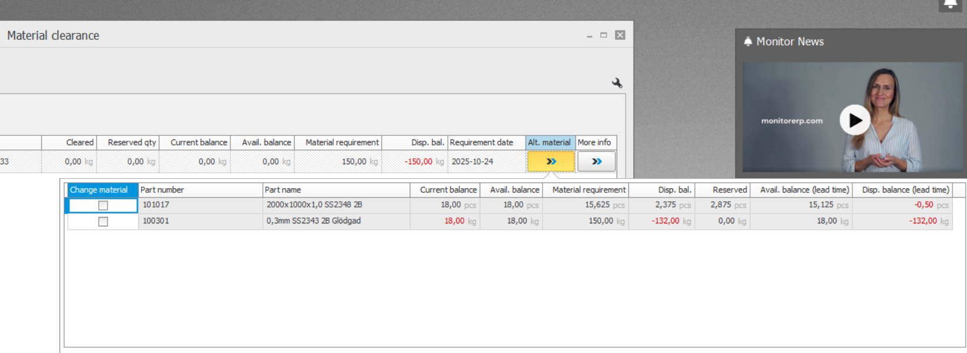The image size is (967, 353).
Task: Click the Alt. material column header
Action: [x=550, y=142]
